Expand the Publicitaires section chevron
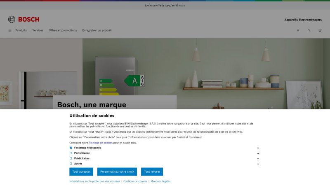Viewport: 330px width, 185px height. click(258, 159)
